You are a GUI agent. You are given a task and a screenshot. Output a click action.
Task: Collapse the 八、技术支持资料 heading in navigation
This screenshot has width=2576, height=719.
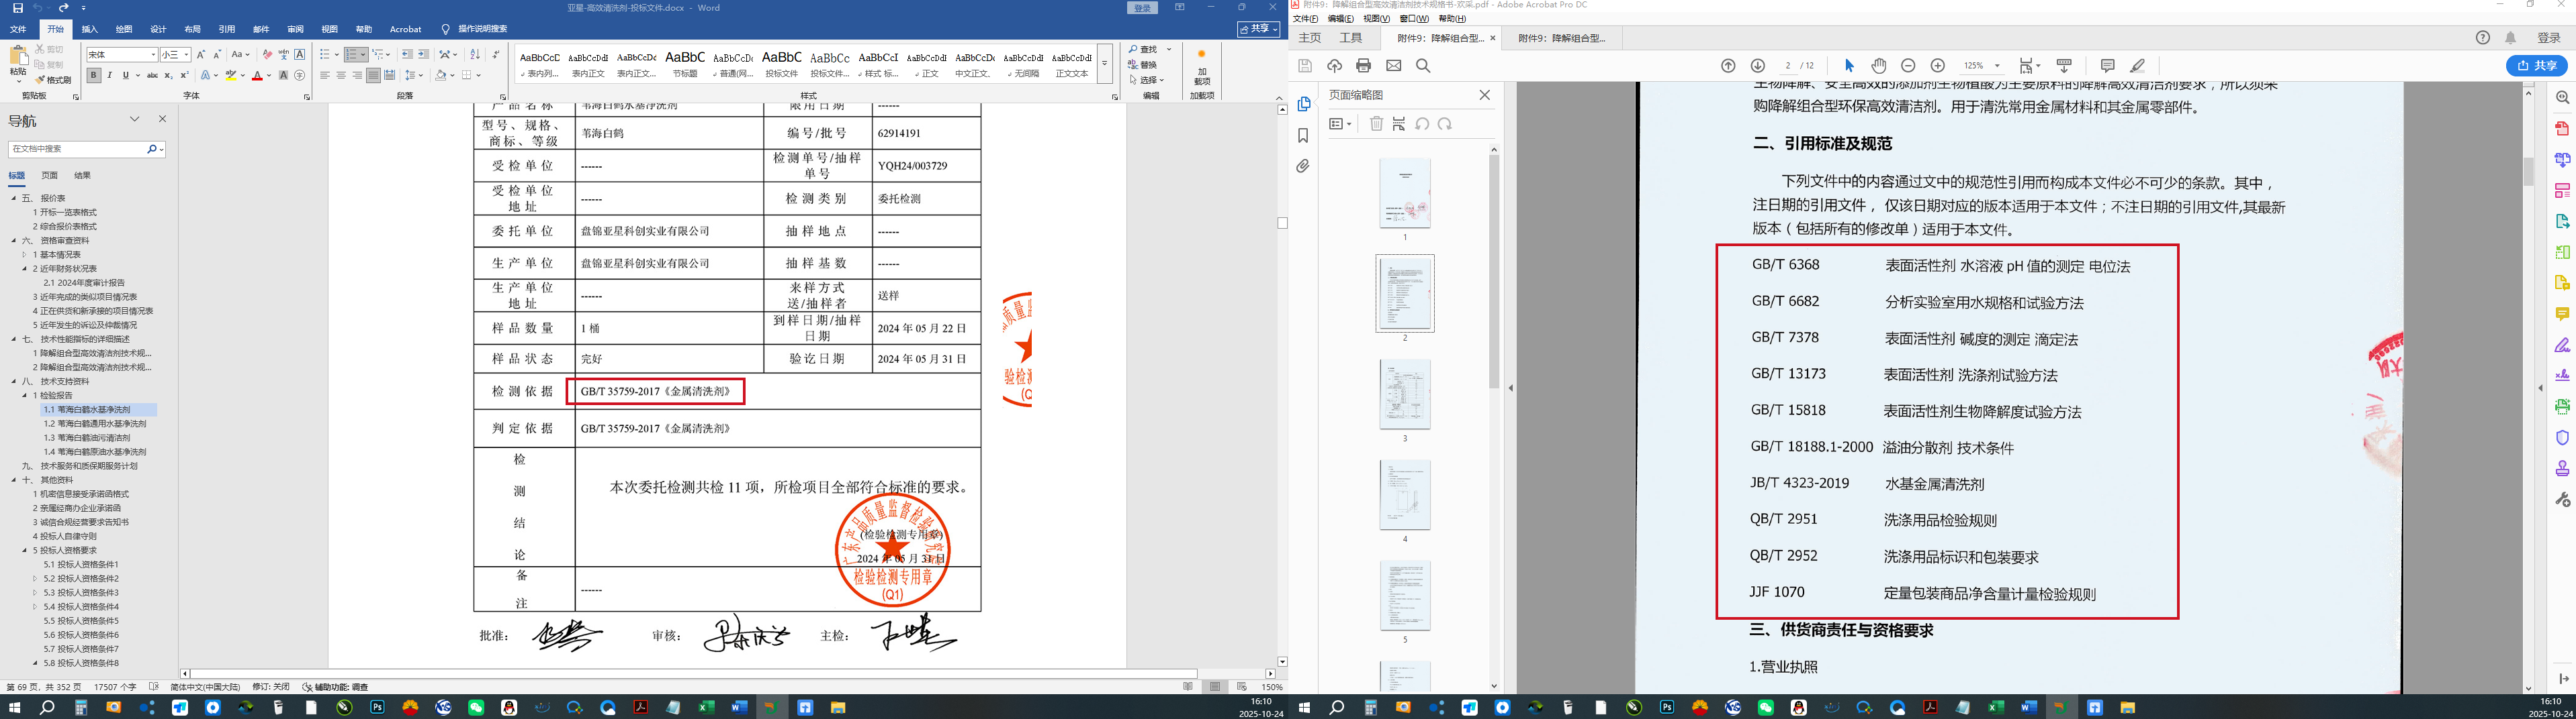pos(14,382)
